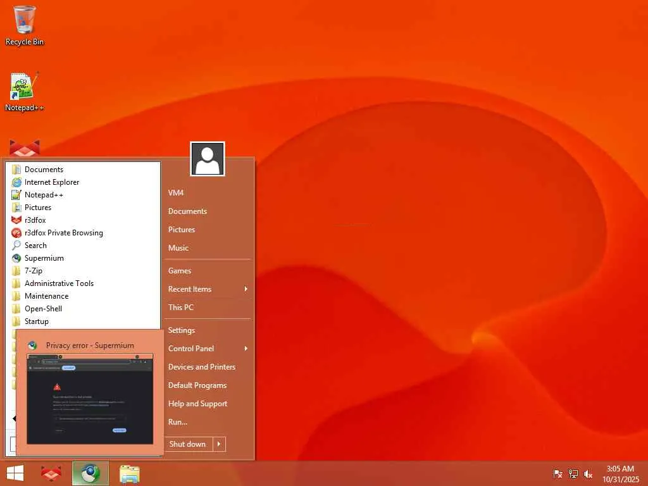Expand the Control Panel submenu arrow
Image resolution: width=648 pixels, height=486 pixels.
pyautogui.click(x=246, y=349)
